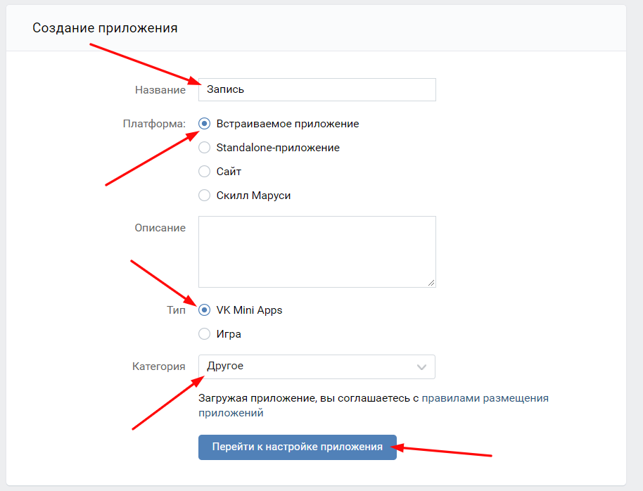Click the Создание приложения heading
Image resolution: width=643 pixels, height=491 pixels.
tap(105, 28)
